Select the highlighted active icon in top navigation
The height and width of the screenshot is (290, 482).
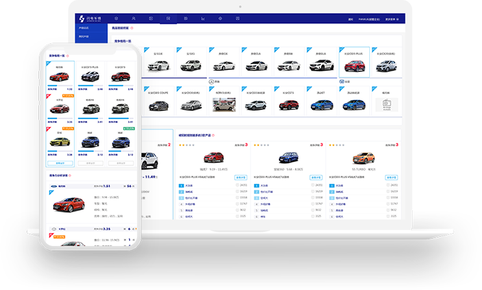click(168, 18)
